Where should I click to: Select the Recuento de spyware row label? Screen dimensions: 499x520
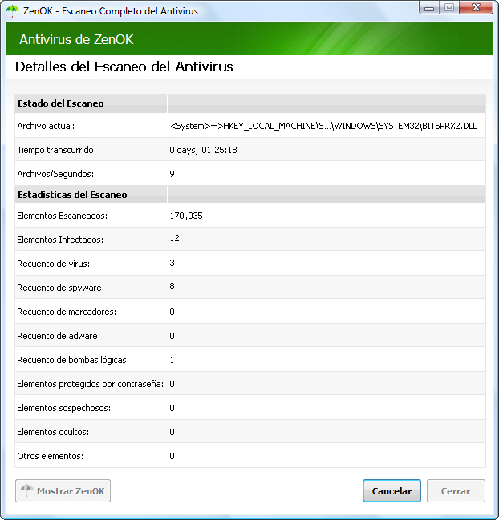61,288
